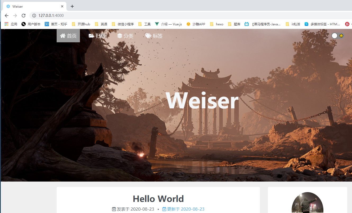Go to 首页 home page menu
The height and width of the screenshot is (213, 352).
(x=68, y=36)
